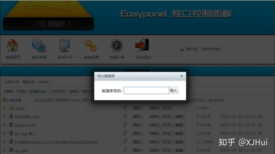
Task: Click the [新建目录] new folder link
Action: (x=38, y=92)
